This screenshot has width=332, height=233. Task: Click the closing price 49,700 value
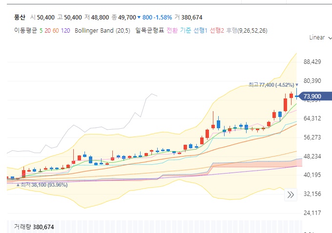click(127, 18)
